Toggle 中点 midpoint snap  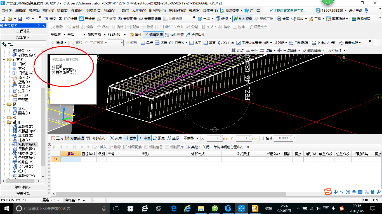(x=144, y=138)
